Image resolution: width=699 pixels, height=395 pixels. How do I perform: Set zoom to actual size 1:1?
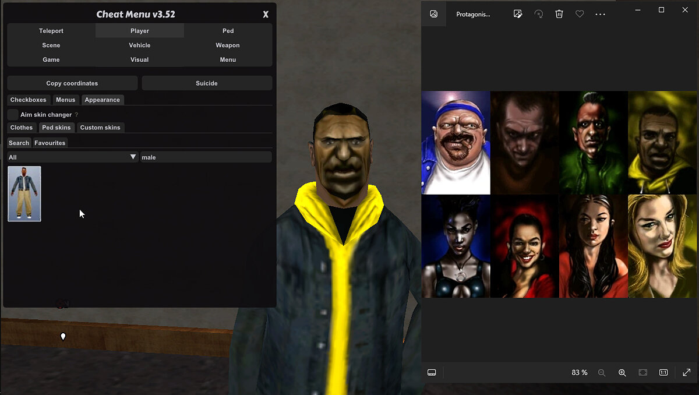(663, 373)
